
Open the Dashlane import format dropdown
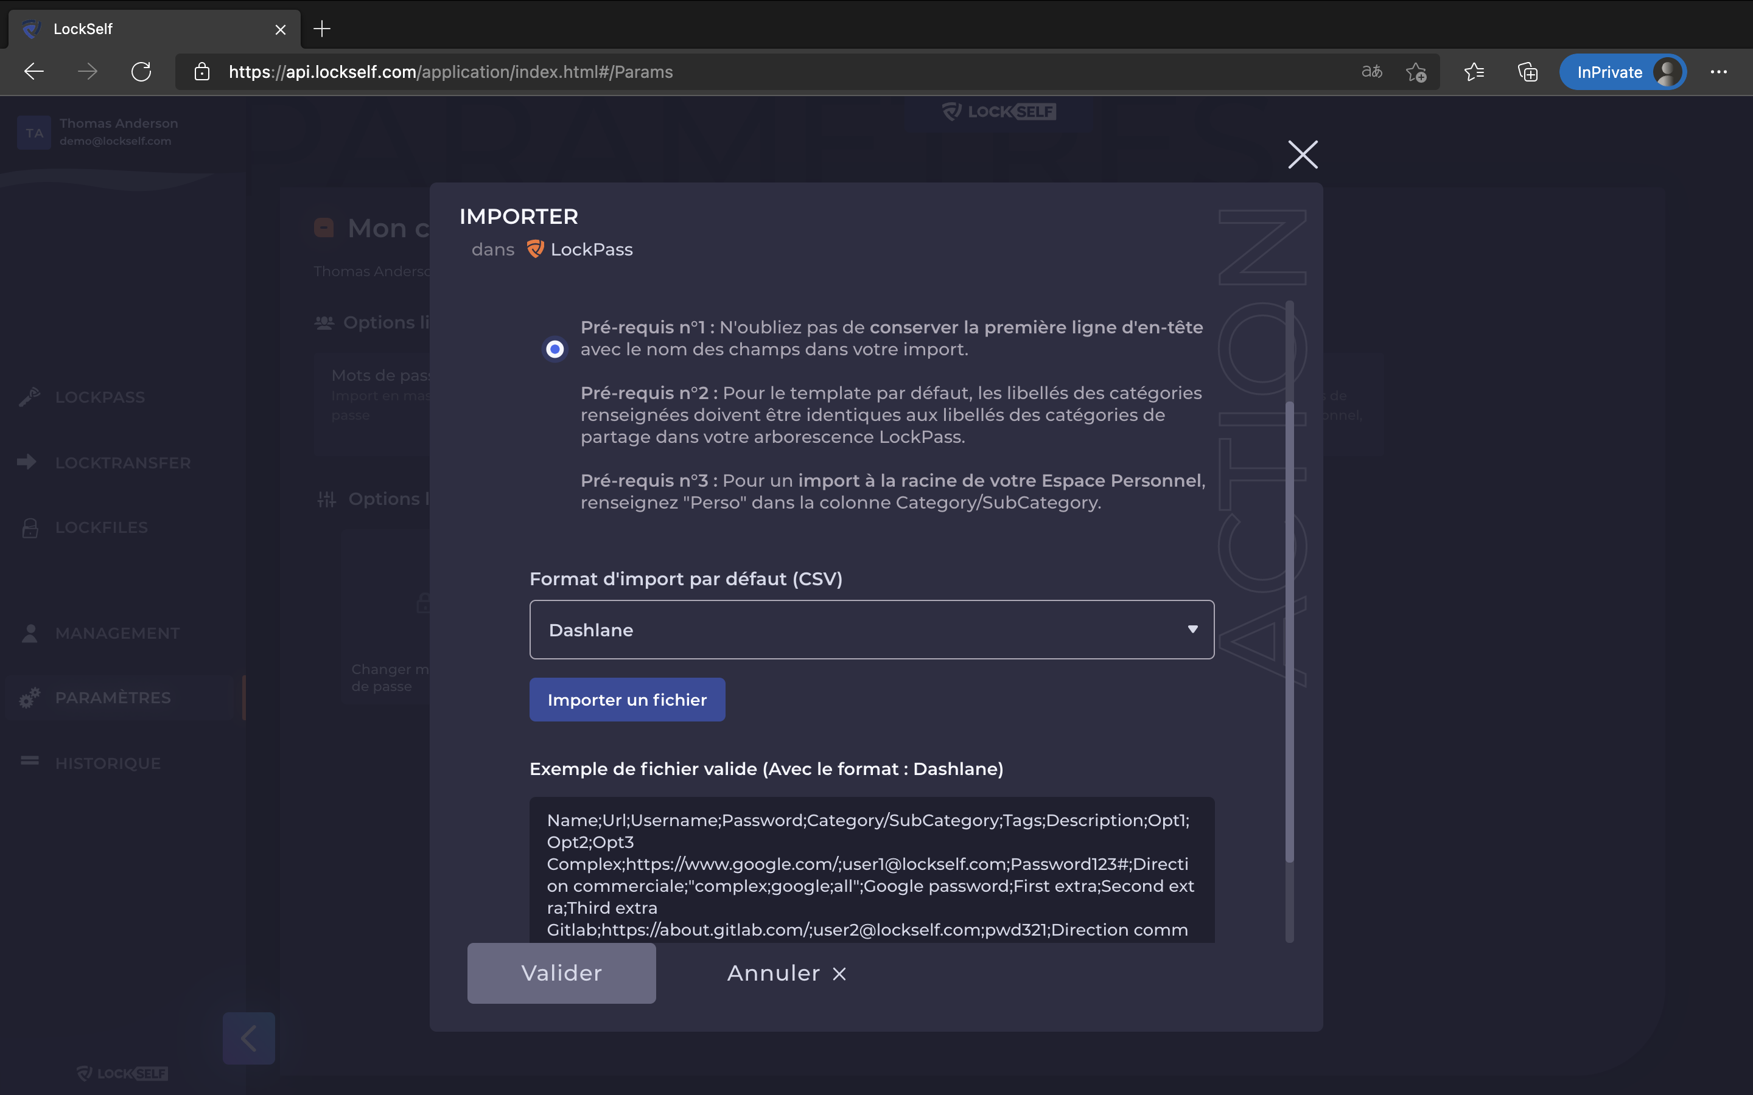872,630
